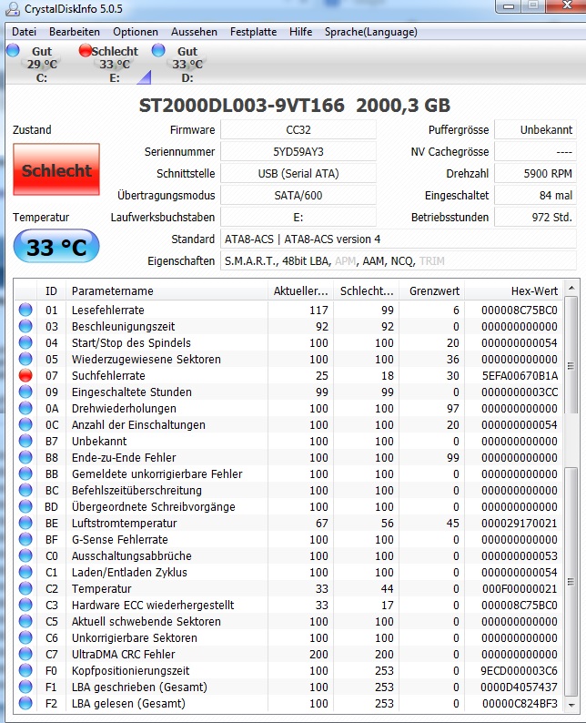586x723 pixels.
Task: Open the Festplatte menu
Action: 253,32
